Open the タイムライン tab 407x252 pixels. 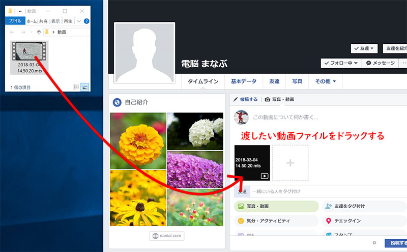point(202,81)
